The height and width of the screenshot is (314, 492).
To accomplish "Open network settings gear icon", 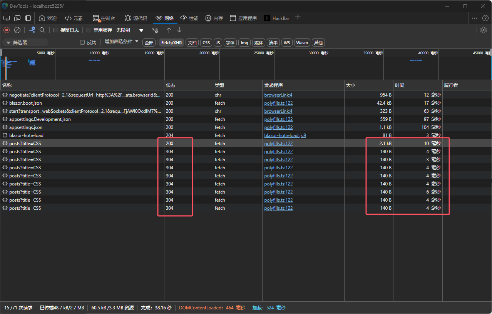I will click(x=484, y=30).
